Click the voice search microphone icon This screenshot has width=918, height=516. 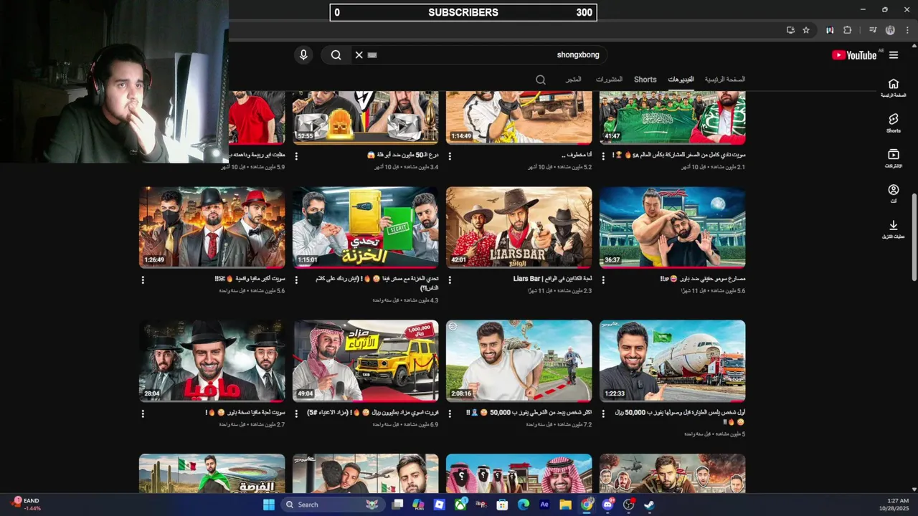click(x=303, y=55)
